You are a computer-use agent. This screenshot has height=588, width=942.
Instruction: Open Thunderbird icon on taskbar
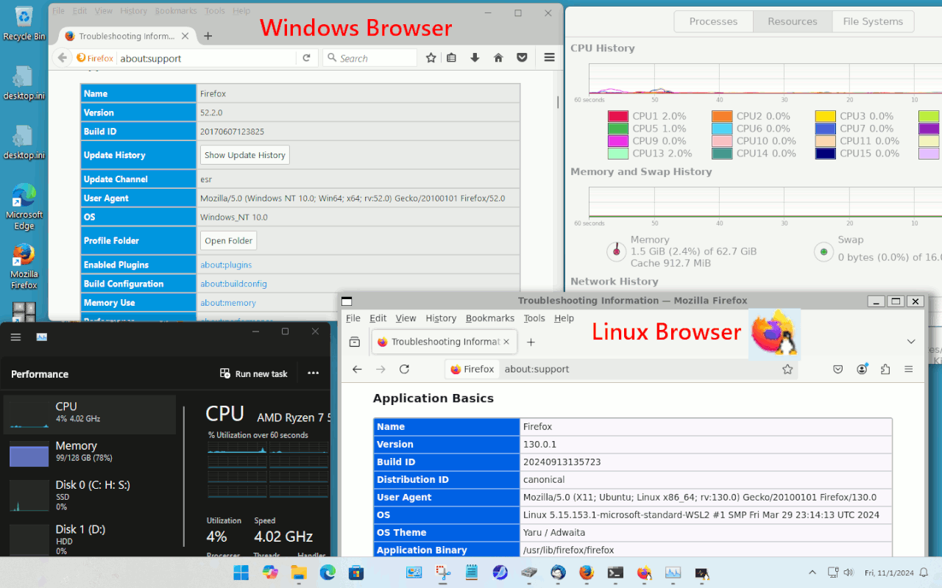point(557,572)
